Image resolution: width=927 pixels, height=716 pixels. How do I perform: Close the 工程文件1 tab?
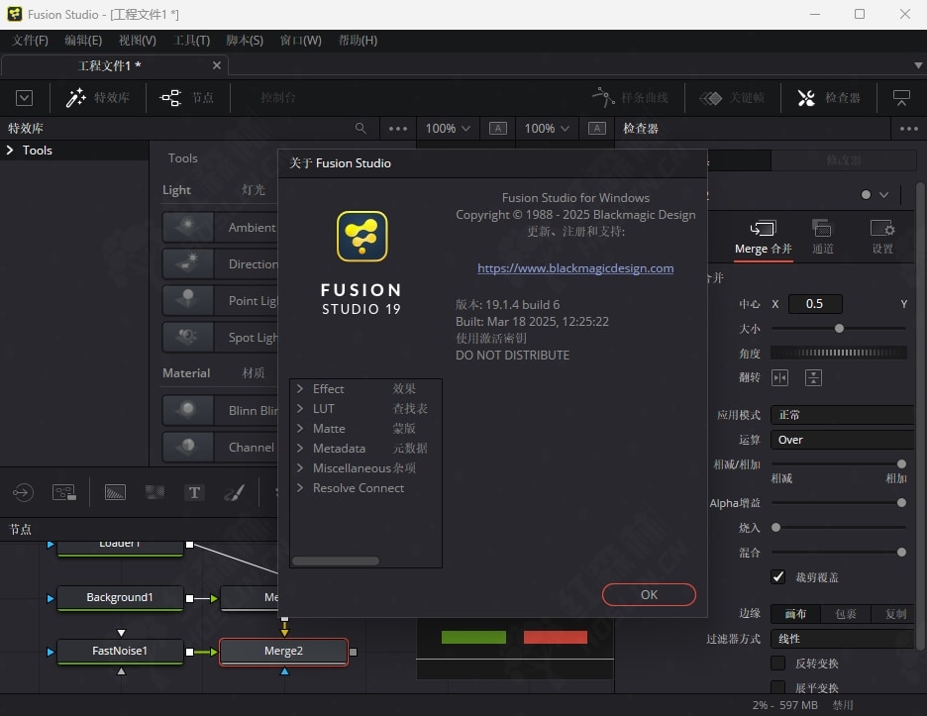[x=217, y=65]
